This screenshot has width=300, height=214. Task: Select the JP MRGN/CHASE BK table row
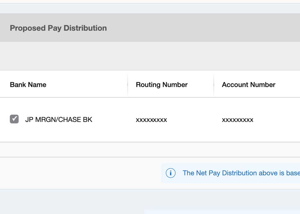tap(135, 119)
